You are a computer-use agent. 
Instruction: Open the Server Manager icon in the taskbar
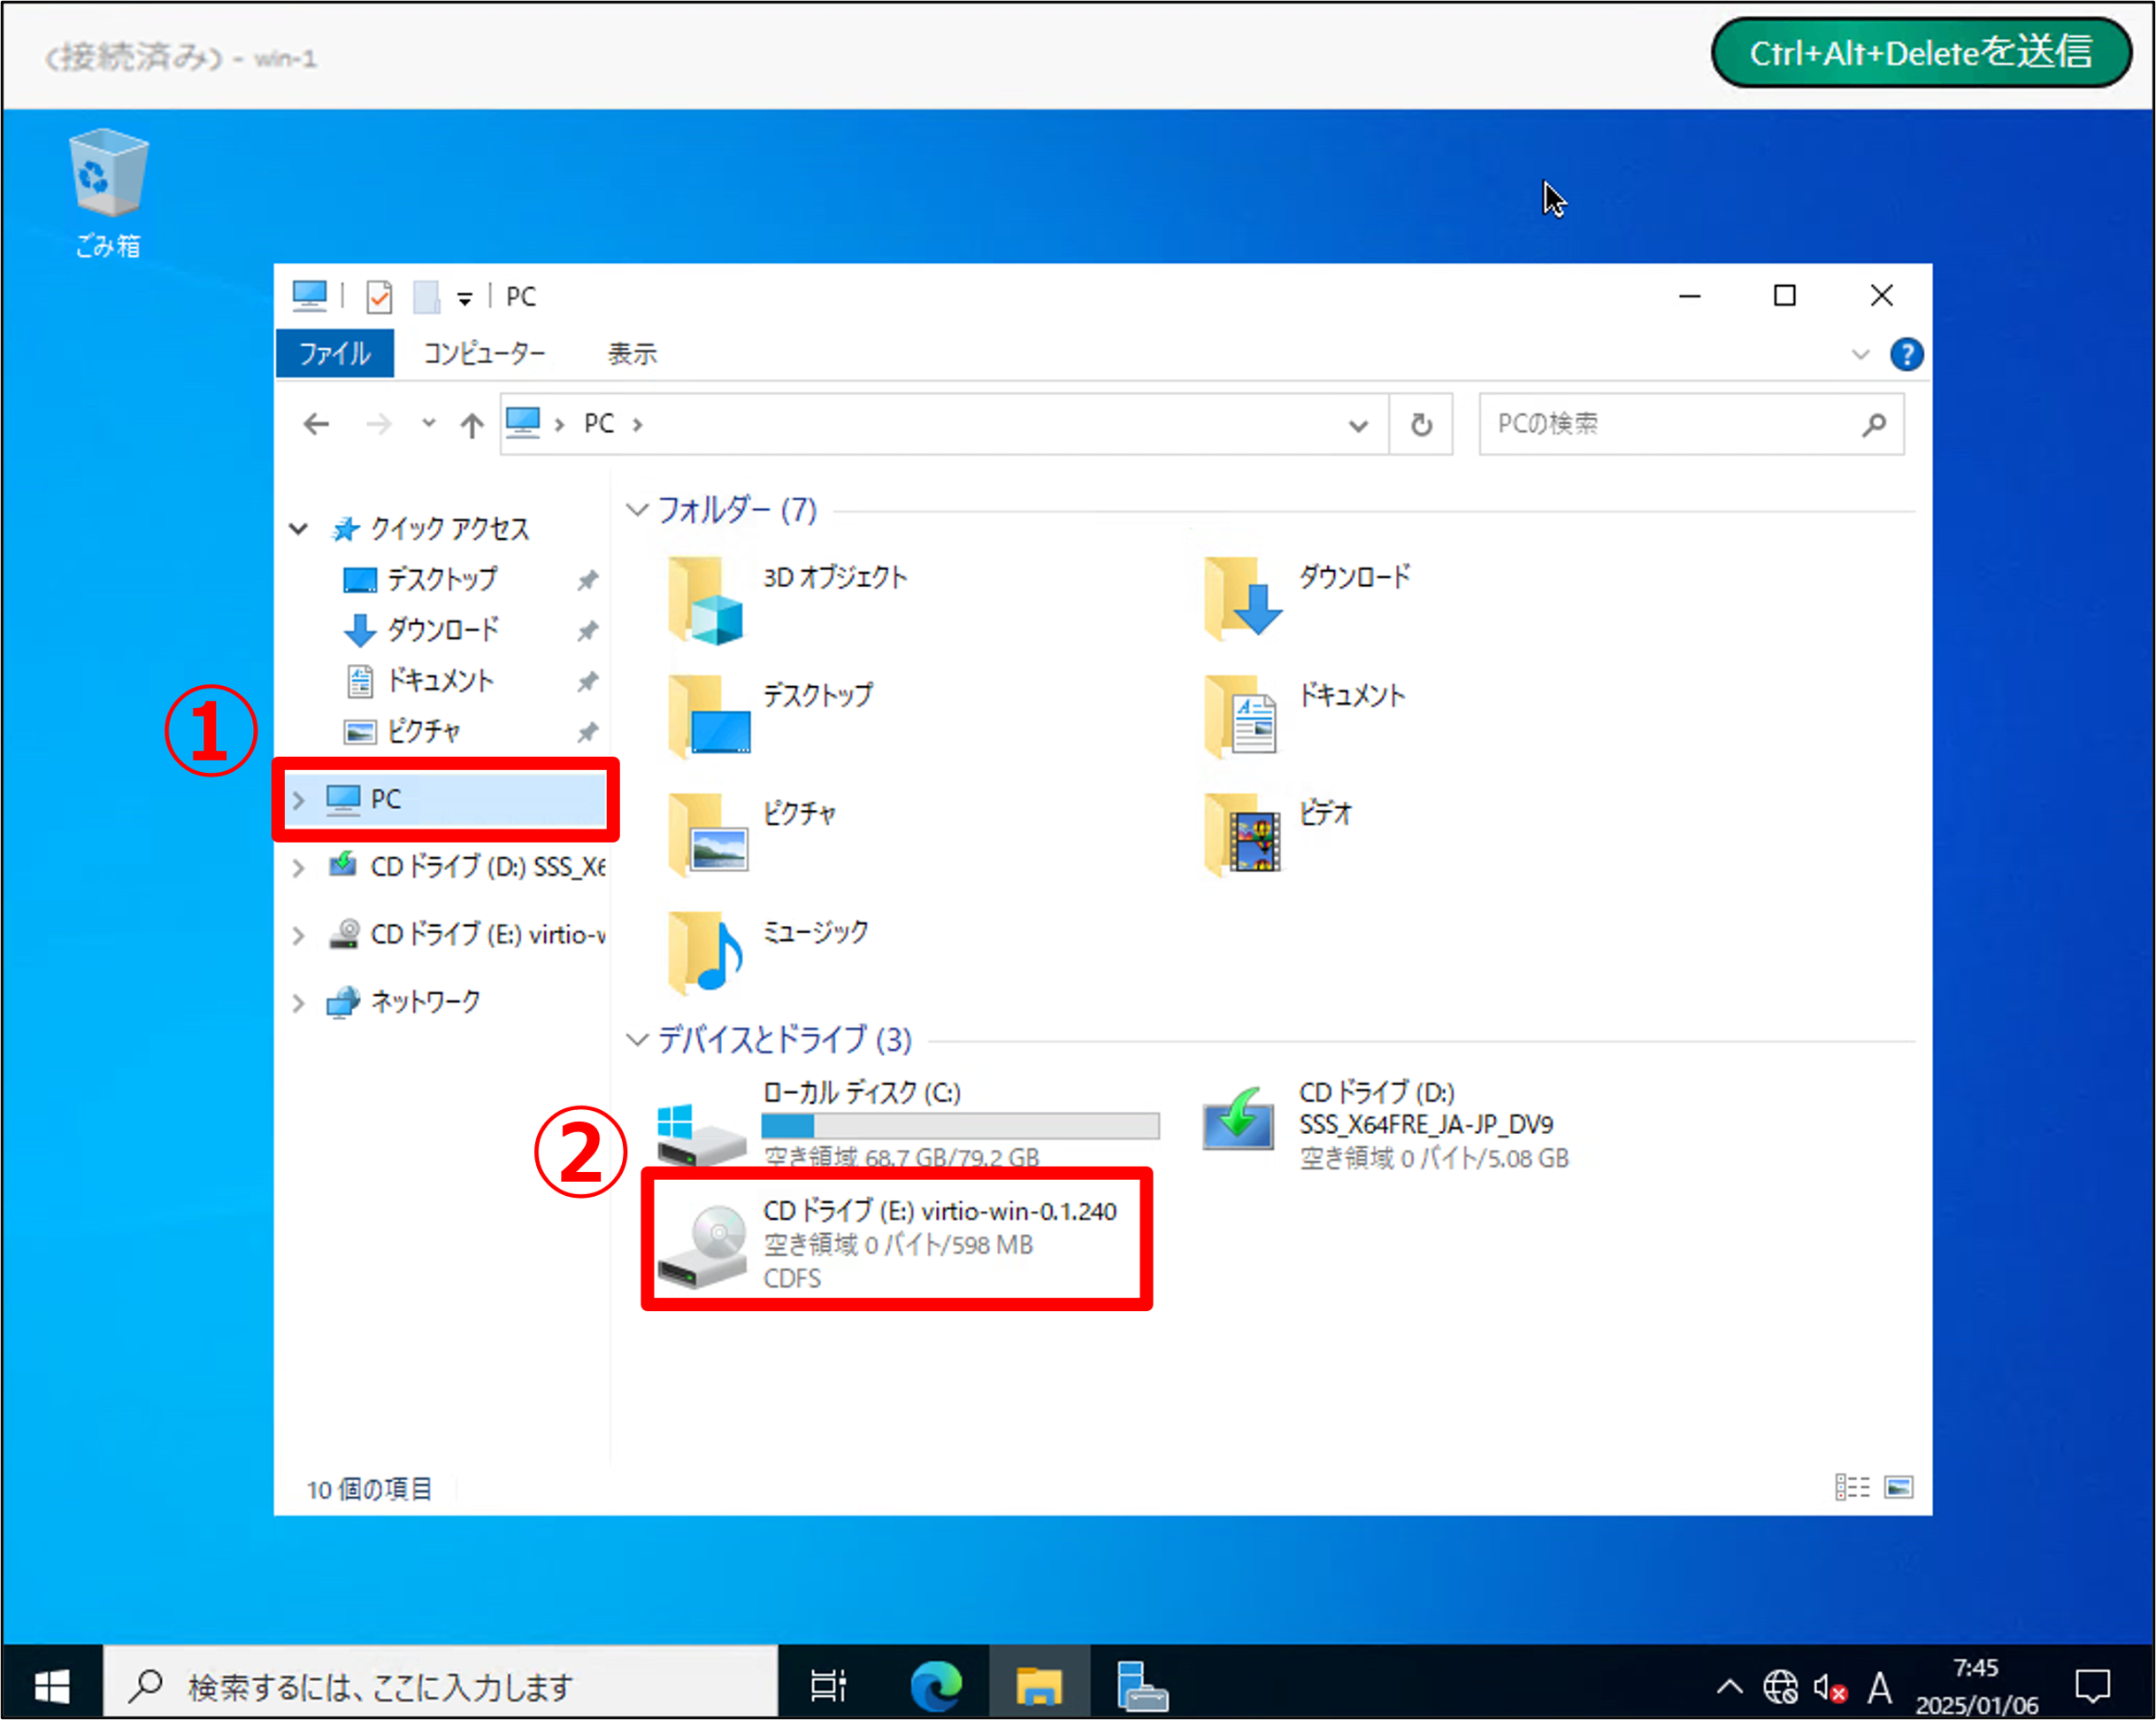pyautogui.click(x=1141, y=1686)
